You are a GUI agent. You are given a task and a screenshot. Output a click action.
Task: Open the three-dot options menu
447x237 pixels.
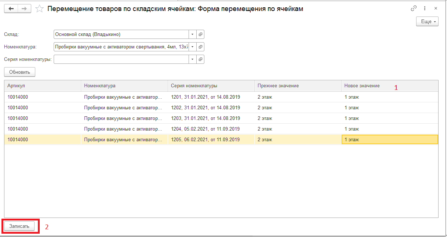click(x=425, y=8)
